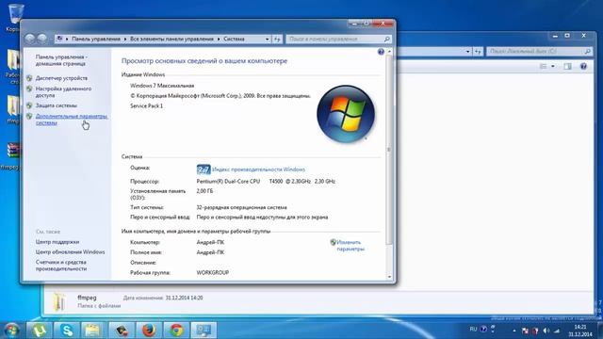Click the control panel search field

[x=334, y=39]
